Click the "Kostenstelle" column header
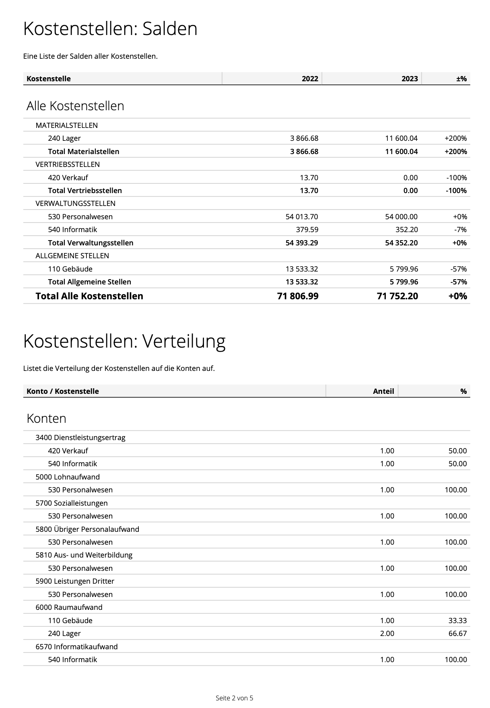The width and height of the screenshot is (490, 708). (49, 79)
